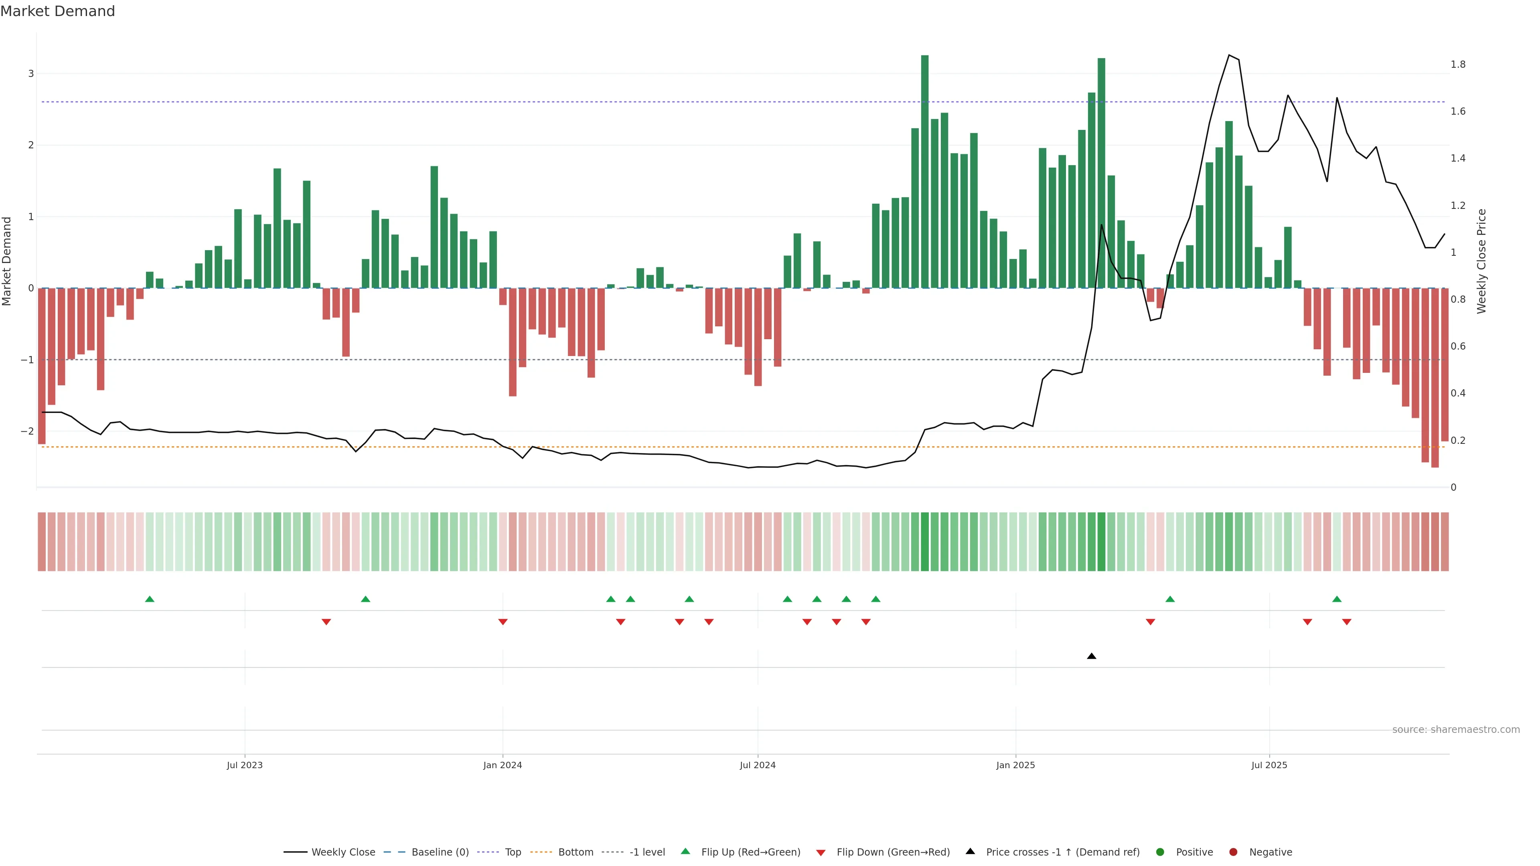Click the Market Demand chart title
1540x866 pixels.
[57, 11]
